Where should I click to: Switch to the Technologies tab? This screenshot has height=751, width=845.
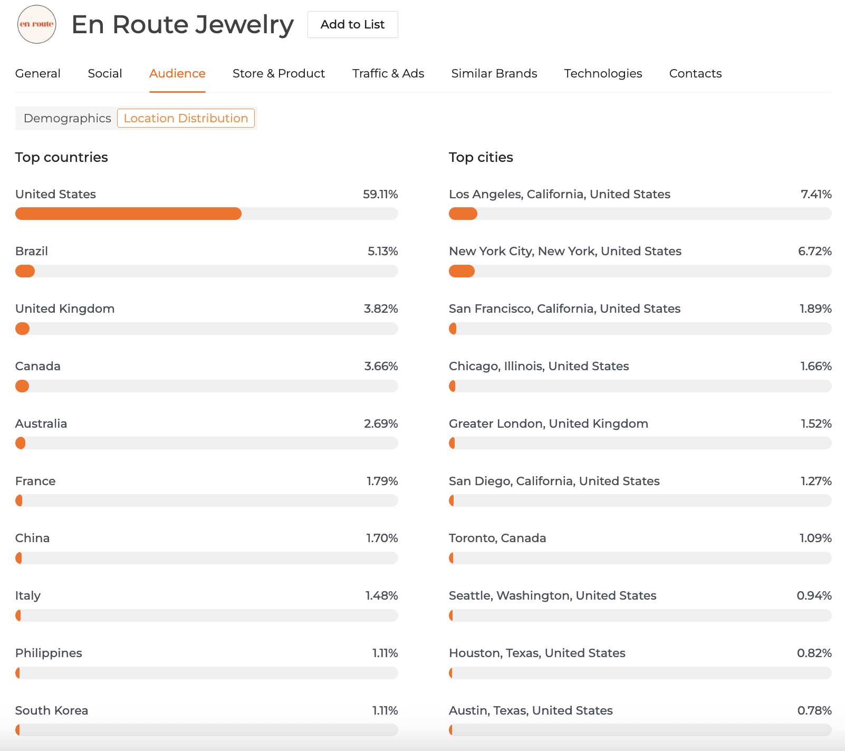click(x=603, y=73)
